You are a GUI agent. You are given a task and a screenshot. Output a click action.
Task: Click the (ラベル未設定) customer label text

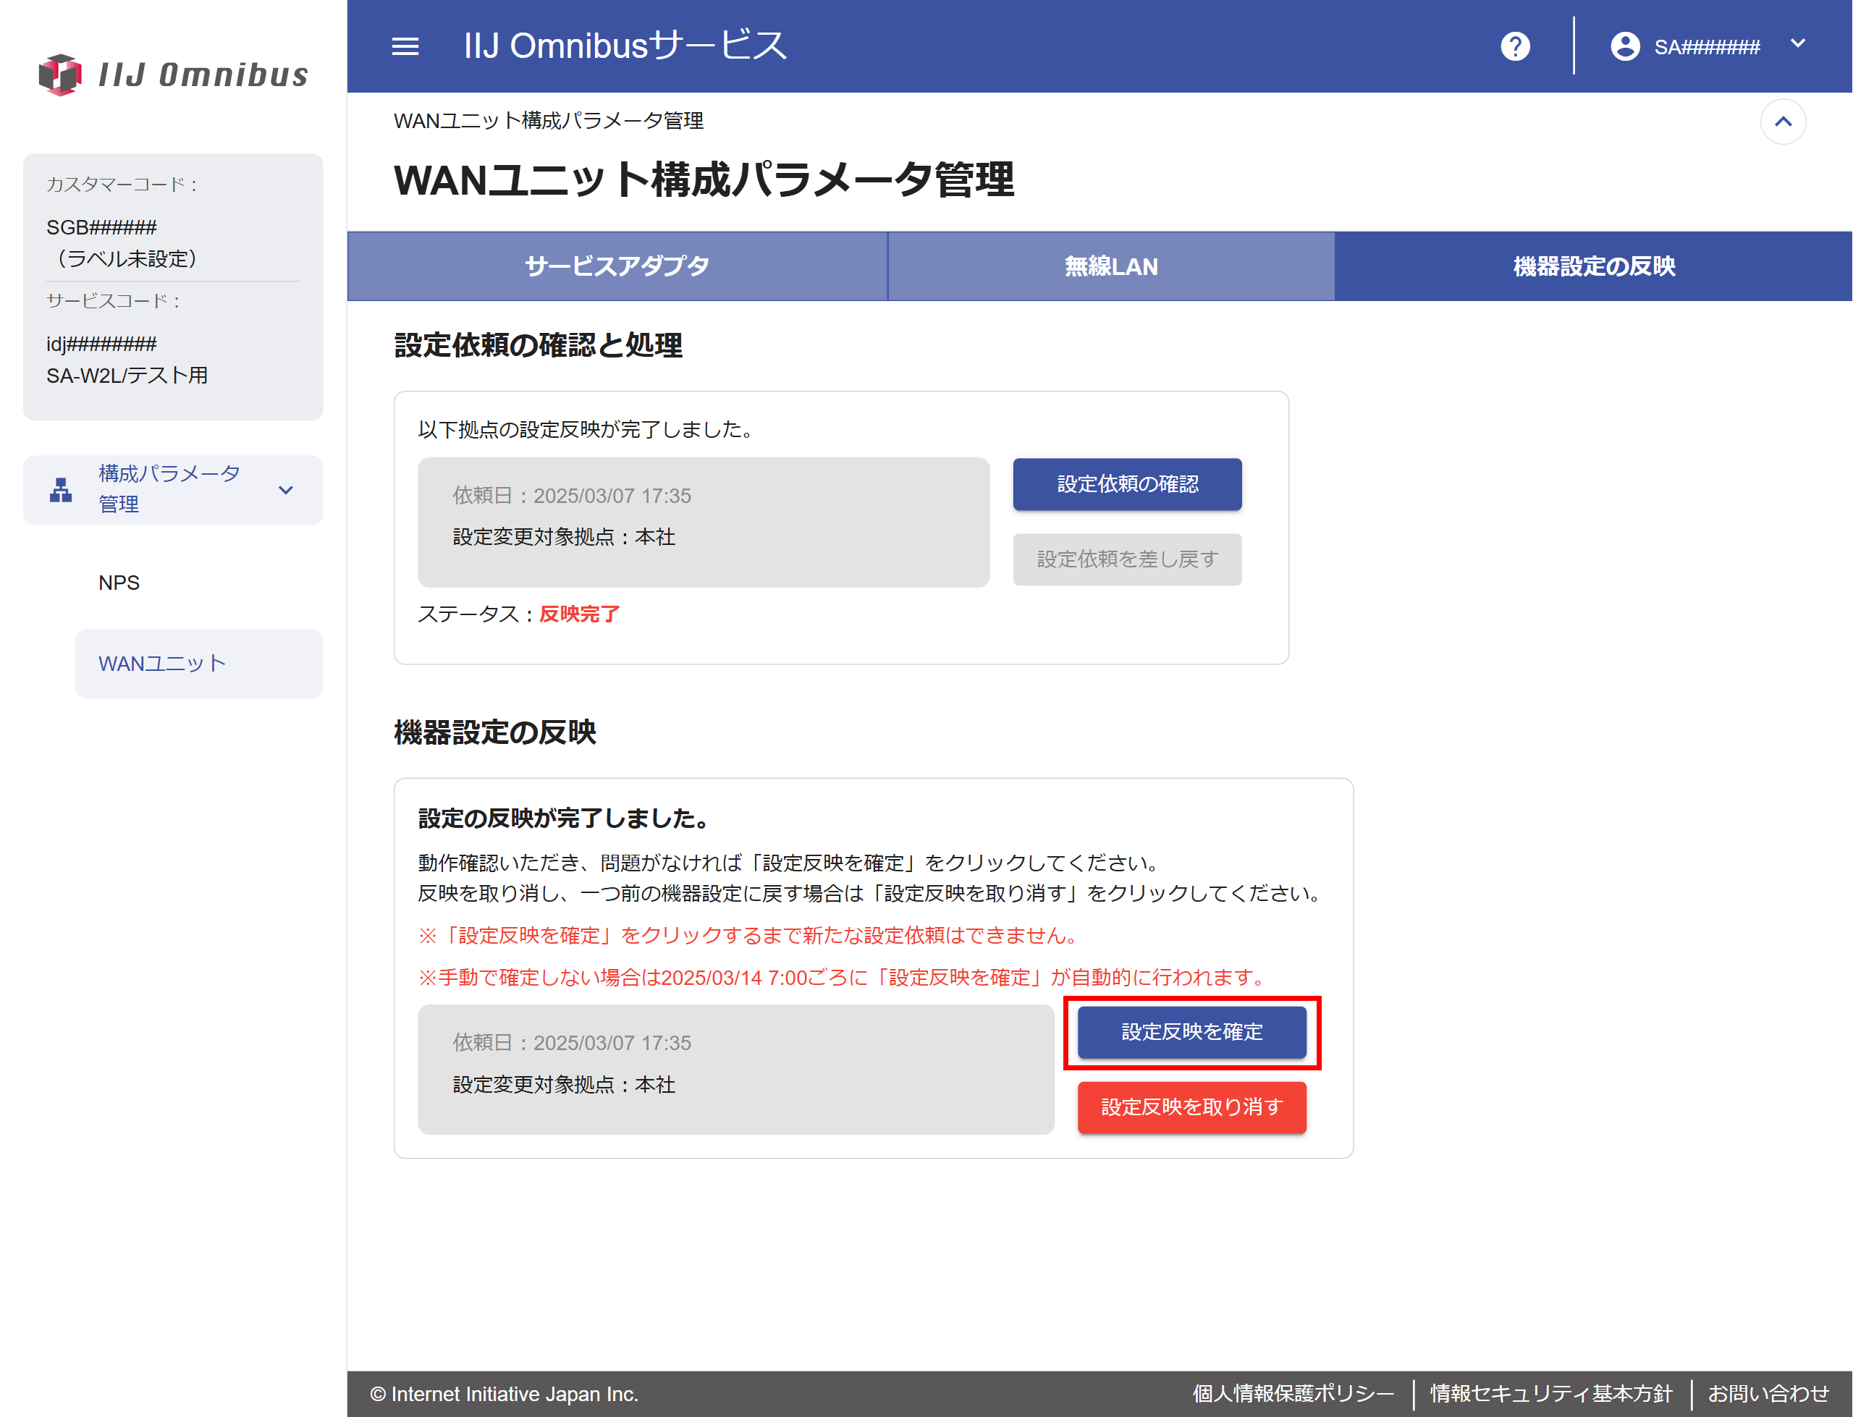pos(127,259)
